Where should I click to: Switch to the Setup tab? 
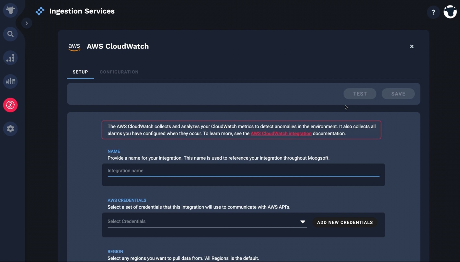80,72
